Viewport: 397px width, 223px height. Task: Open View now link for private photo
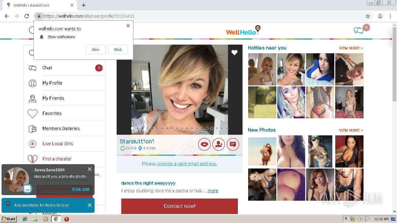click(81, 189)
